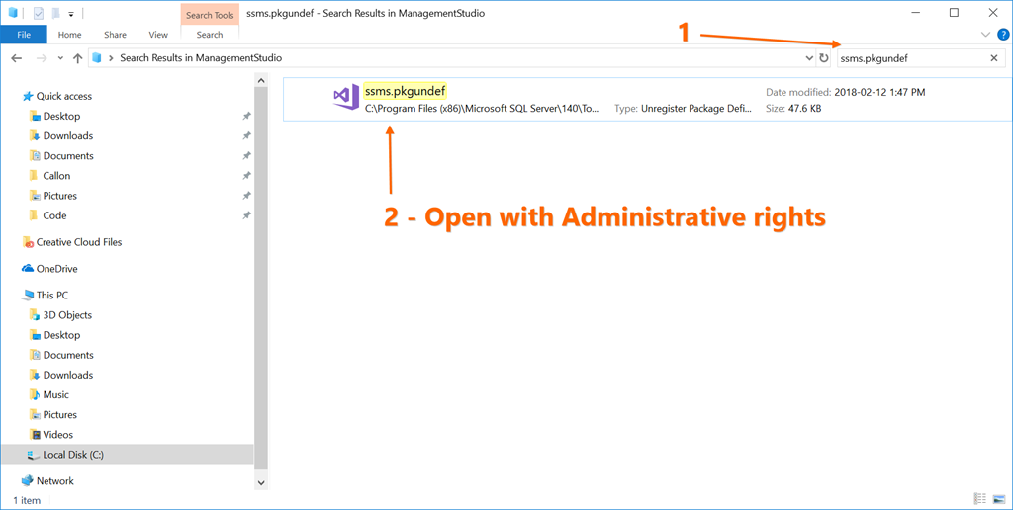Open Creative Cloud Files folder
Screen dimensions: 1013x510
pos(79,242)
